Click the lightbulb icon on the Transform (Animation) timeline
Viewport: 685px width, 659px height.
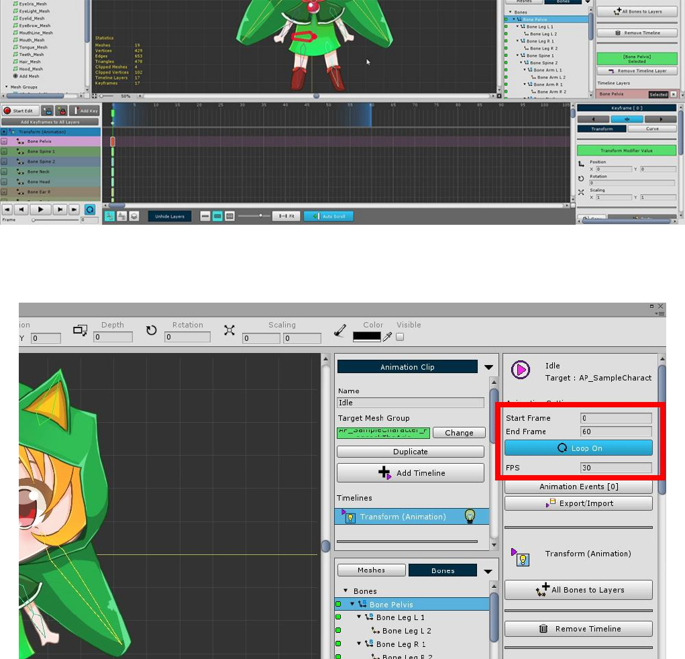tap(470, 516)
